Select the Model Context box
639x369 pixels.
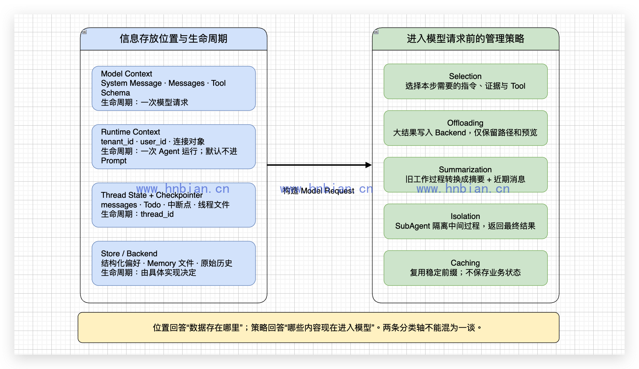pyautogui.click(x=174, y=88)
